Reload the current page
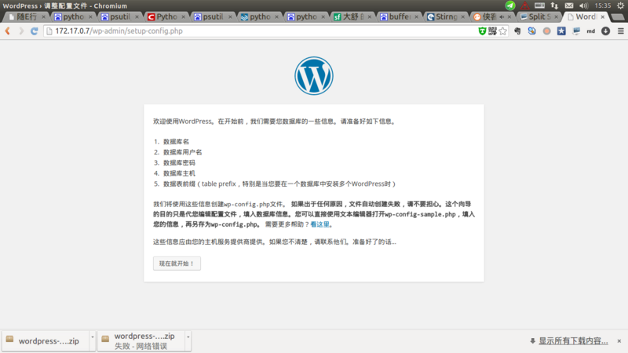 click(35, 31)
